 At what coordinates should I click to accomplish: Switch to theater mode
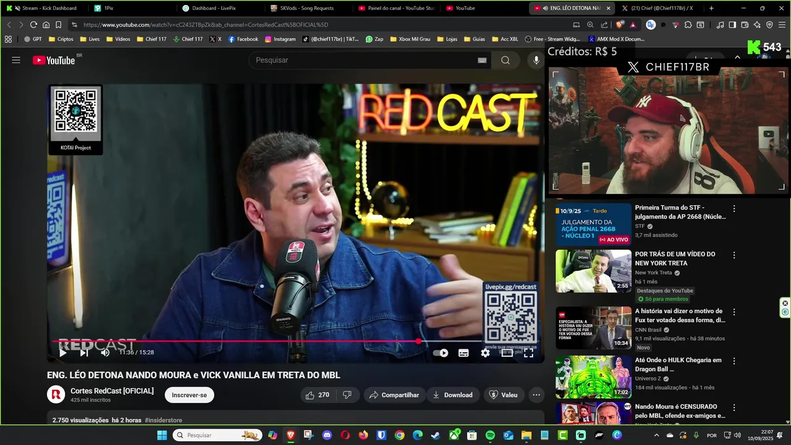coord(507,353)
